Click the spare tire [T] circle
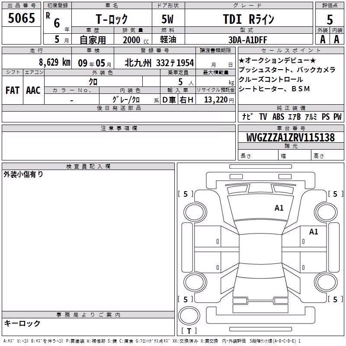Screen dimensions: 346x346 click(x=189, y=316)
